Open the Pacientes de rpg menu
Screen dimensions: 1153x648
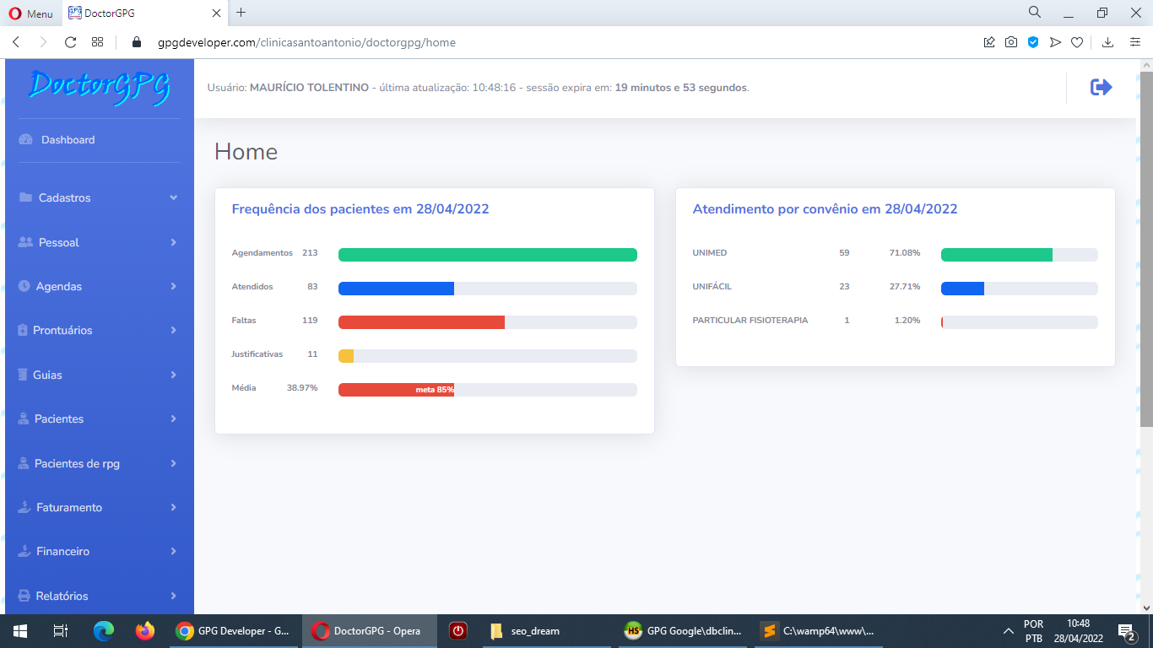click(77, 463)
